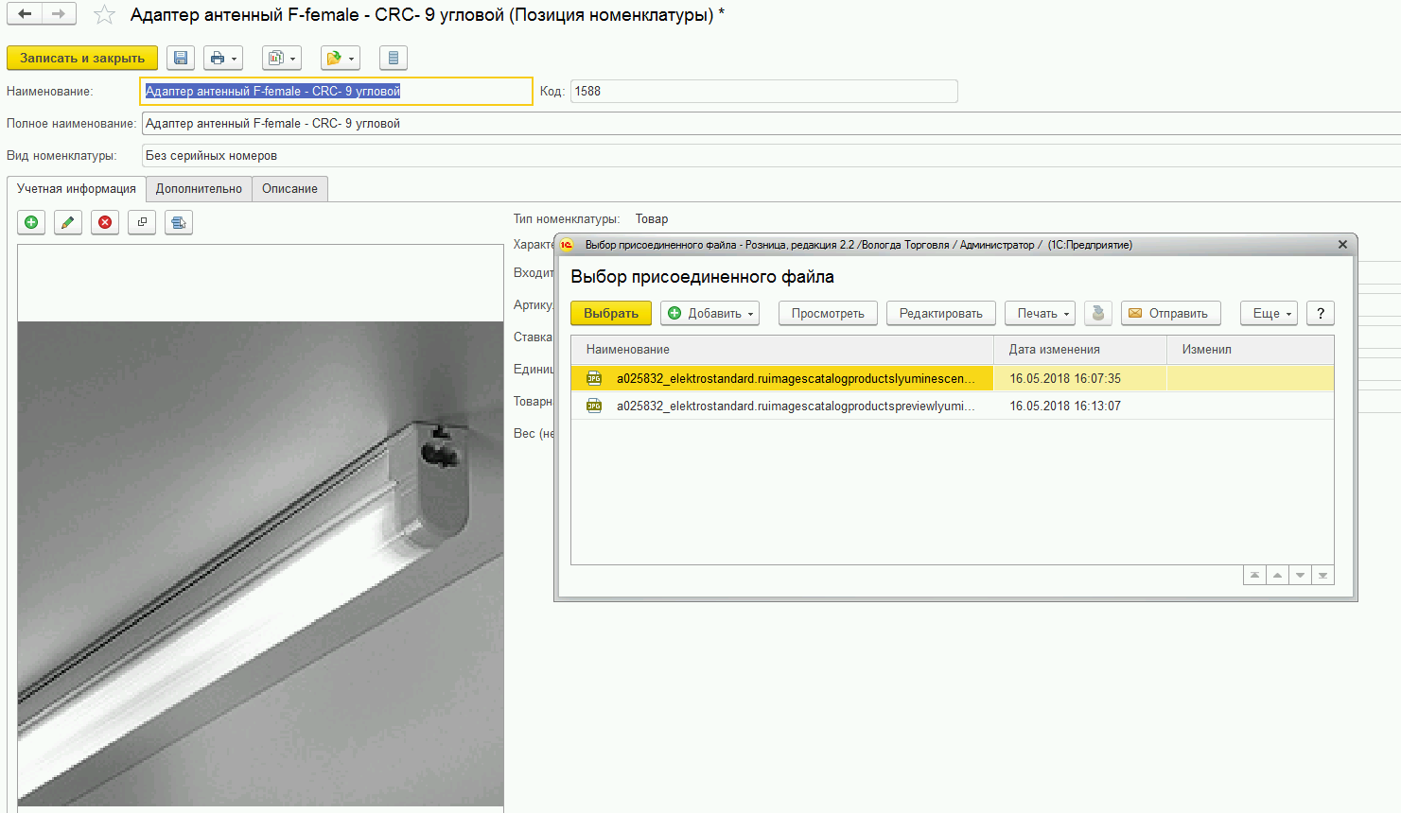Click the back arrow navigation button
Screen dimensions: 1401x813
[x=26, y=14]
